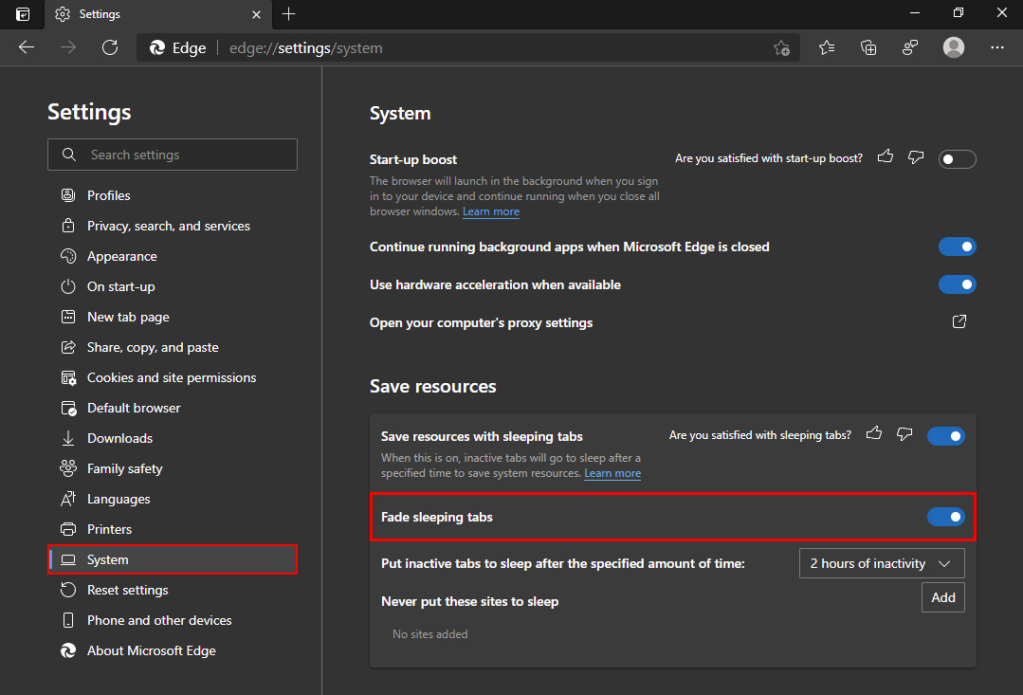Open the Collections icon in toolbar
The height and width of the screenshot is (695, 1023).
[x=868, y=47]
